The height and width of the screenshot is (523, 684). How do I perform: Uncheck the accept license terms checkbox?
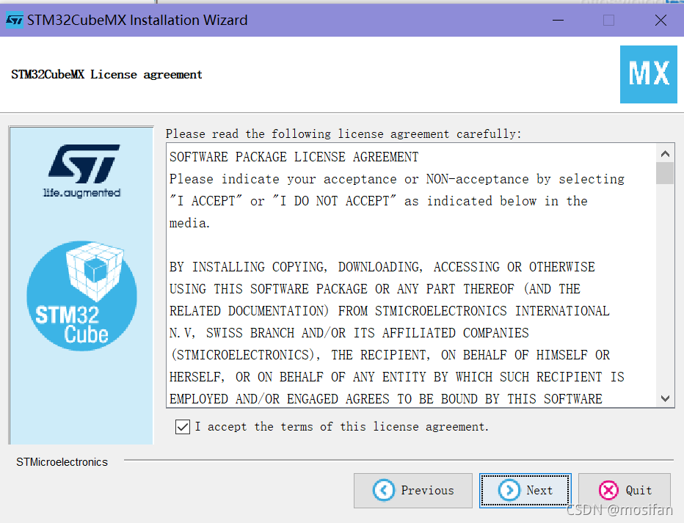[182, 427]
